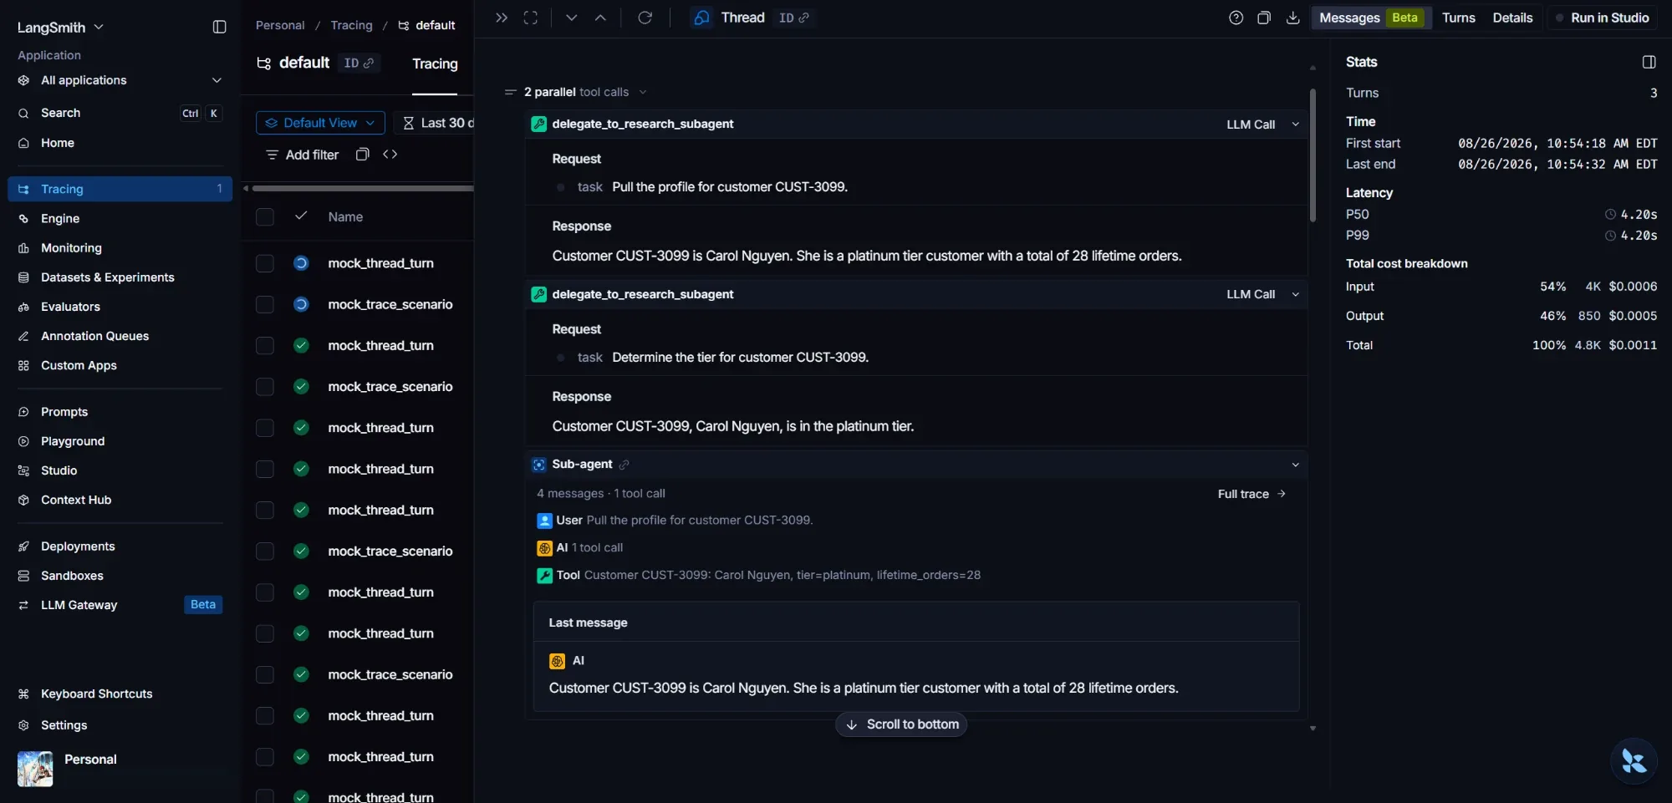Collapse the Sub-agent section chevron

pyautogui.click(x=1295, y=465)
